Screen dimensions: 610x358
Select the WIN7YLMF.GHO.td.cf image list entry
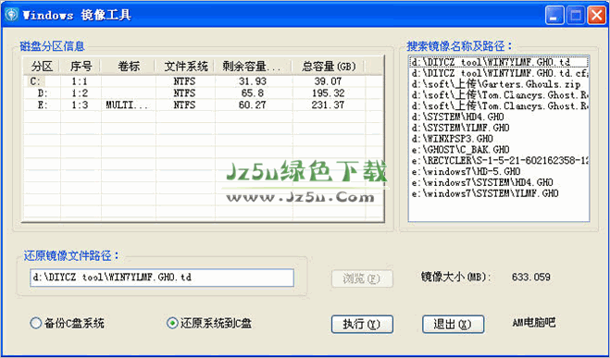pos(499,73)
